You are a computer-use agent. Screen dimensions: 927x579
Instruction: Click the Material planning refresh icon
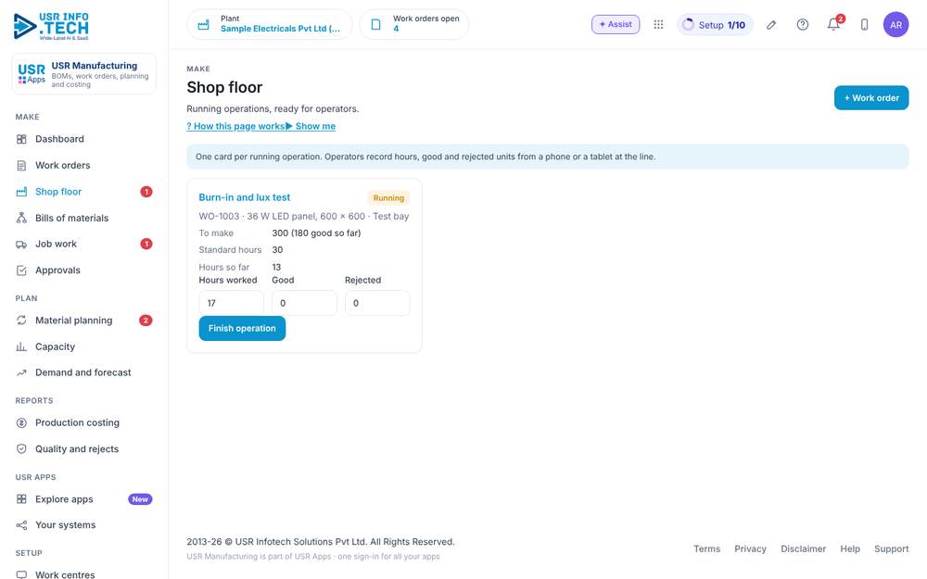pos(21,321)
